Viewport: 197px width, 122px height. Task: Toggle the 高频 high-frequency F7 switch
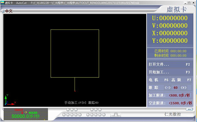coord(181,80)
